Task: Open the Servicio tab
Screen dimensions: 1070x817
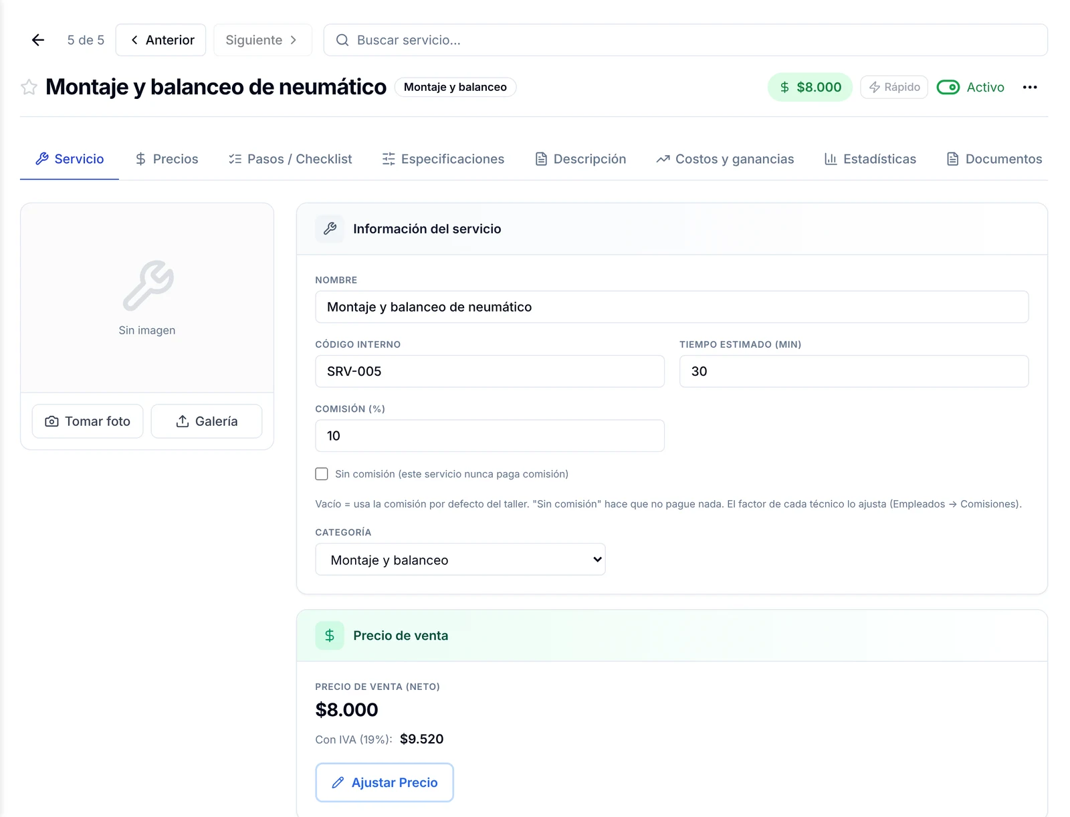Action: coord(70,159)
